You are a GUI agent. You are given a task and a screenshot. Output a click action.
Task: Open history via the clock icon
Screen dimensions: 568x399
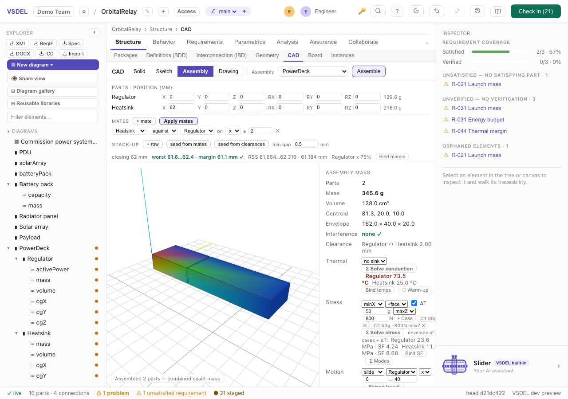(x=477, y=12)
